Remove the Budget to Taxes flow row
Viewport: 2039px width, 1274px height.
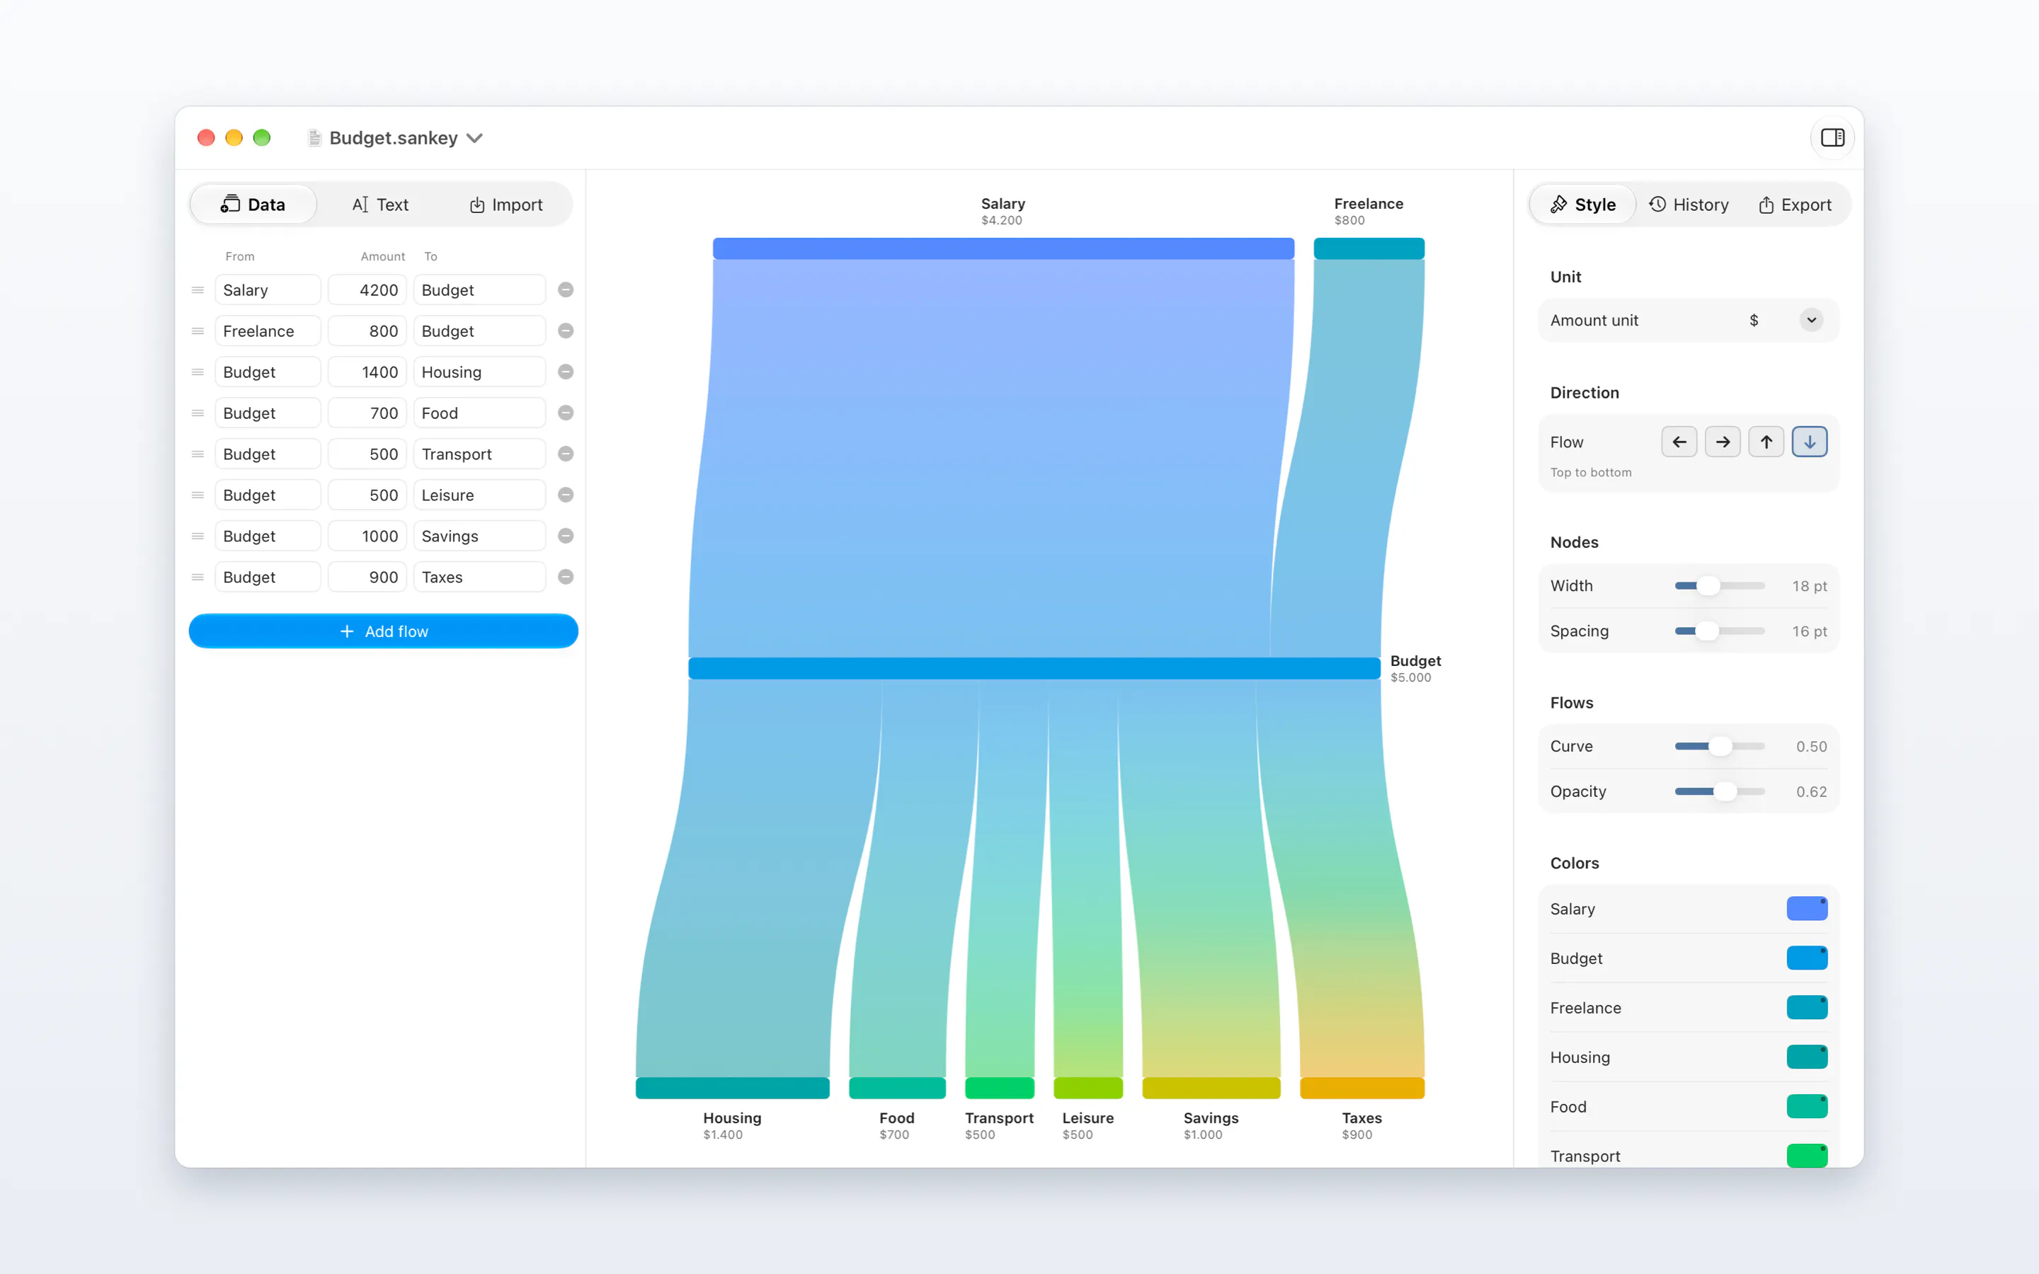[566, 577]
